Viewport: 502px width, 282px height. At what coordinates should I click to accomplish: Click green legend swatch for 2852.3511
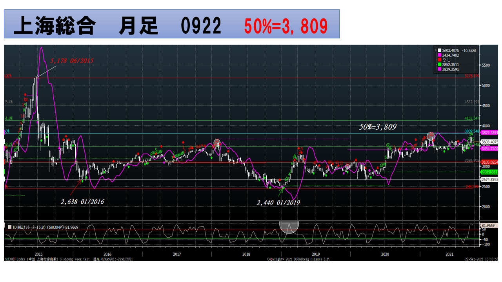pos(440,65)
